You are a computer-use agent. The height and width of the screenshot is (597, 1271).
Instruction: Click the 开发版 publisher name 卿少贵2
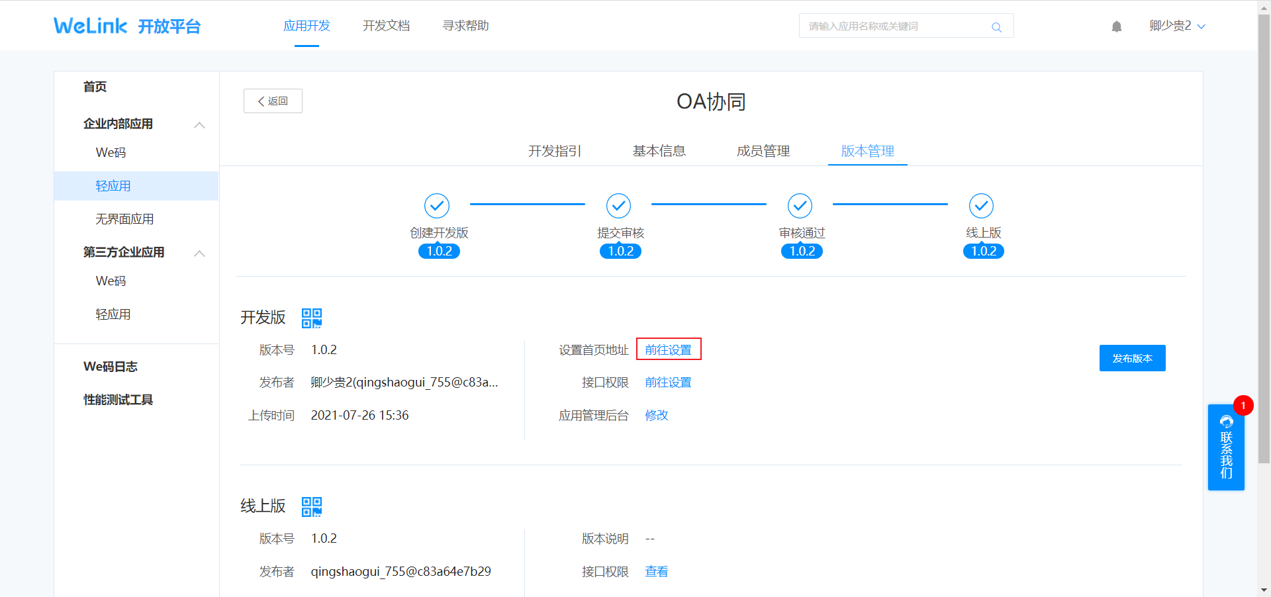[x=404, y=383]
